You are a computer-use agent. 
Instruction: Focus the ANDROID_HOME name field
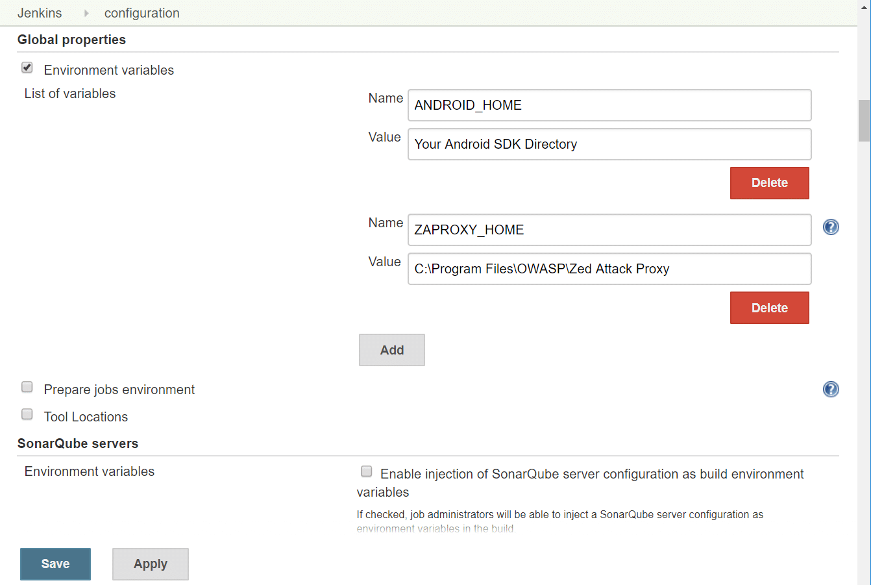(x=609, y=105)
